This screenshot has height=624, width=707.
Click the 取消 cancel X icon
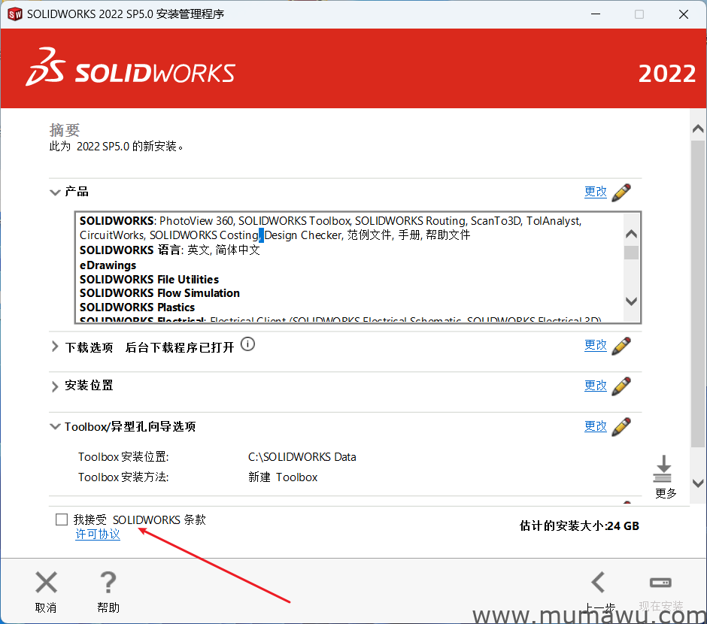46,582
